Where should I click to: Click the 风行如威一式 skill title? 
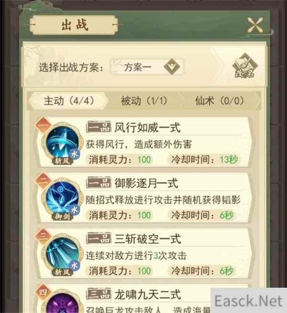coord(147,128)
